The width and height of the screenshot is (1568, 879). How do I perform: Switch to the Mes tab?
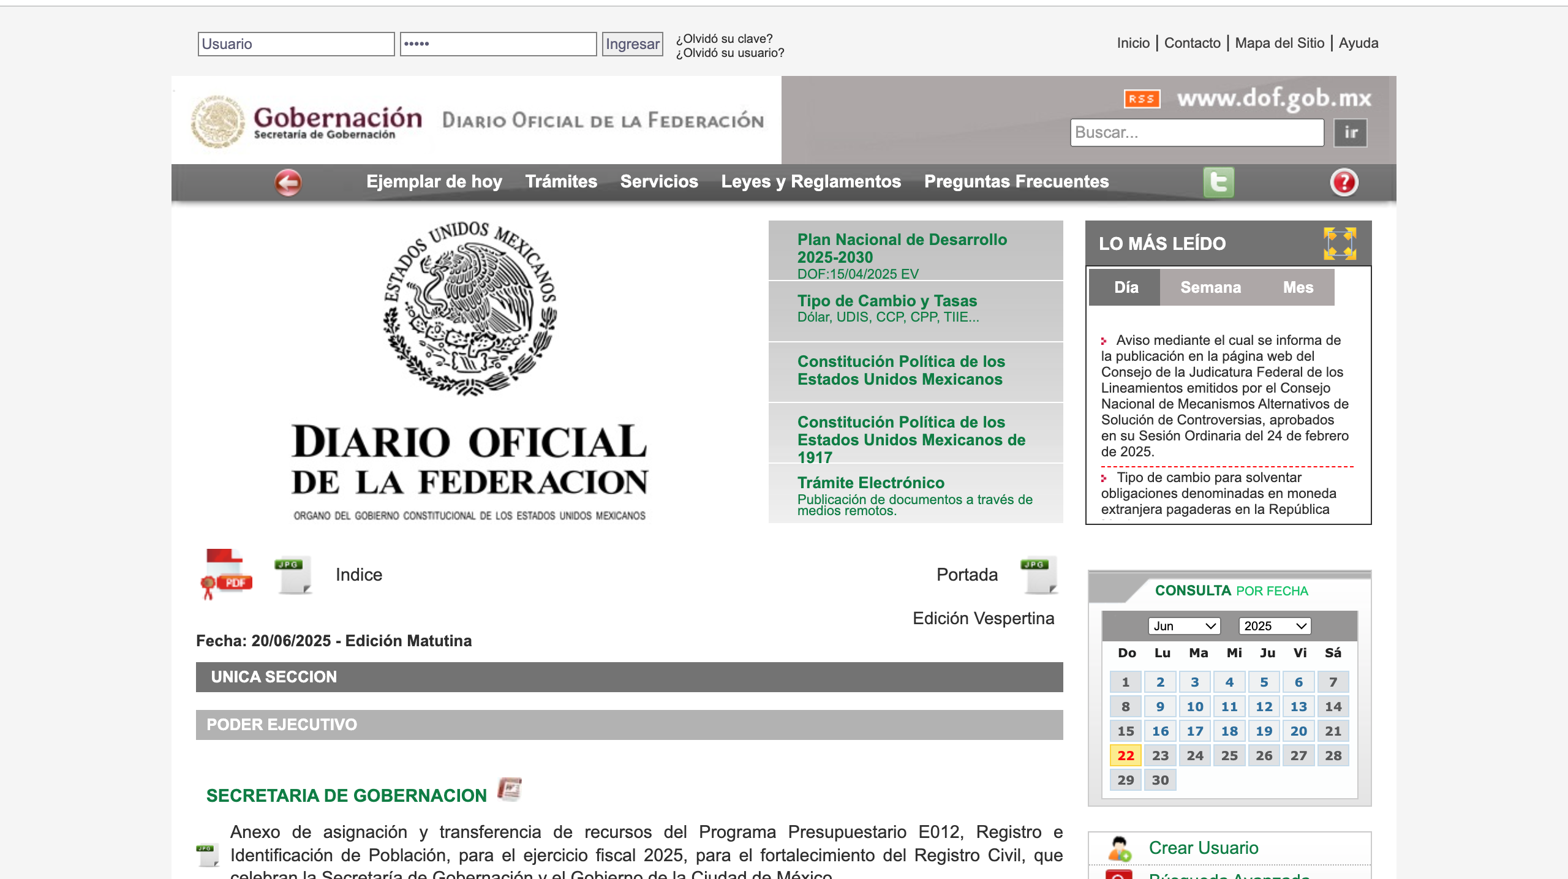(x=1298, y=287)
